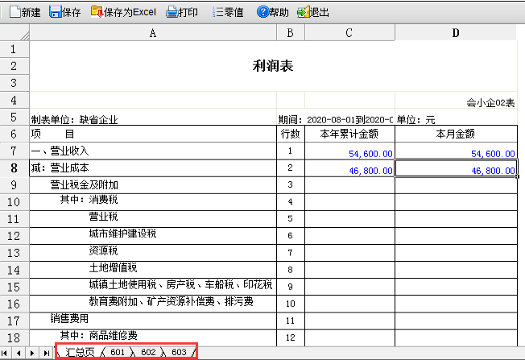Click the 新建 new document icon
The width and height of the screenshot is (525, 360).
tap(14, 12)
